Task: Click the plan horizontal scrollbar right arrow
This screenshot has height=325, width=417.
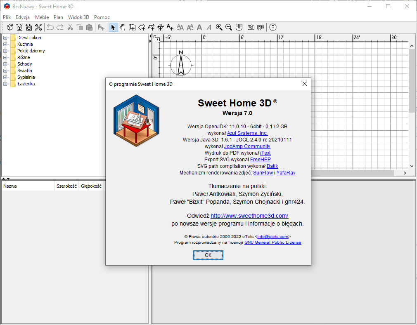Action: click(x=405, y=173)
